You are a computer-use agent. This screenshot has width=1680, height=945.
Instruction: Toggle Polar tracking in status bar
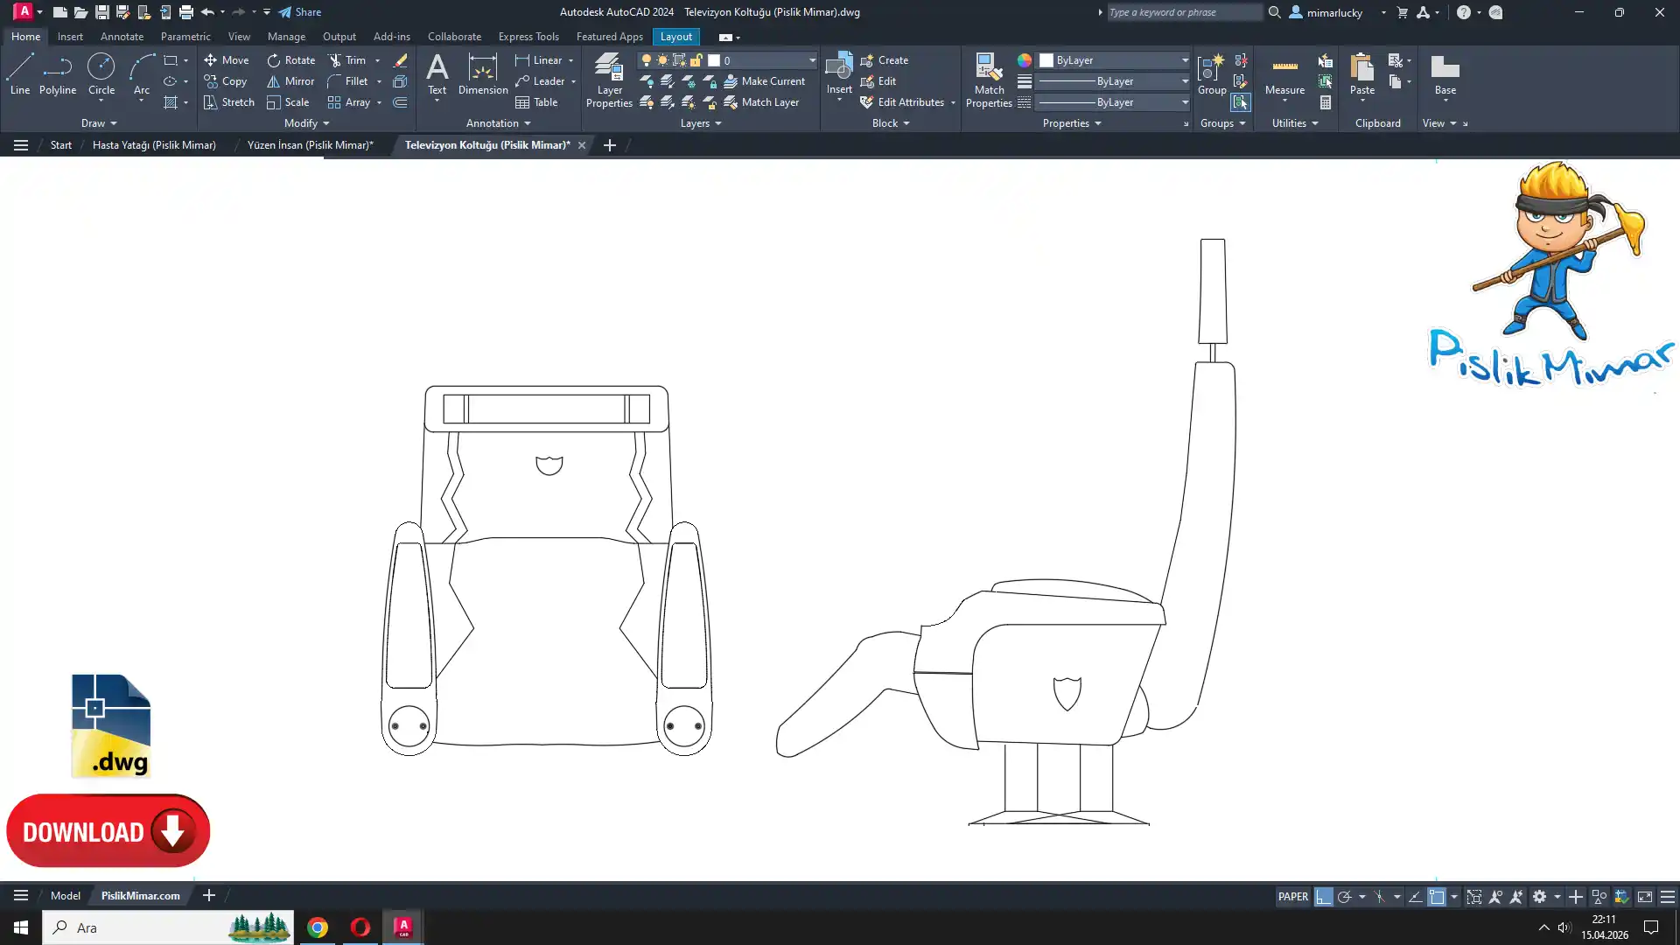coord(1345,897)
